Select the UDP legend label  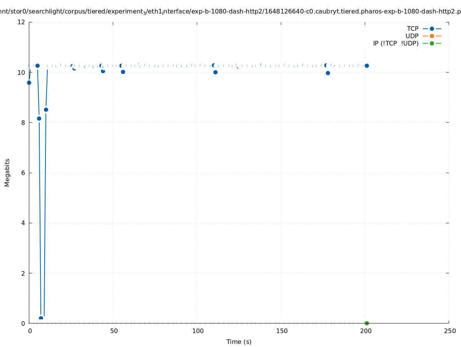coord(412,36)
